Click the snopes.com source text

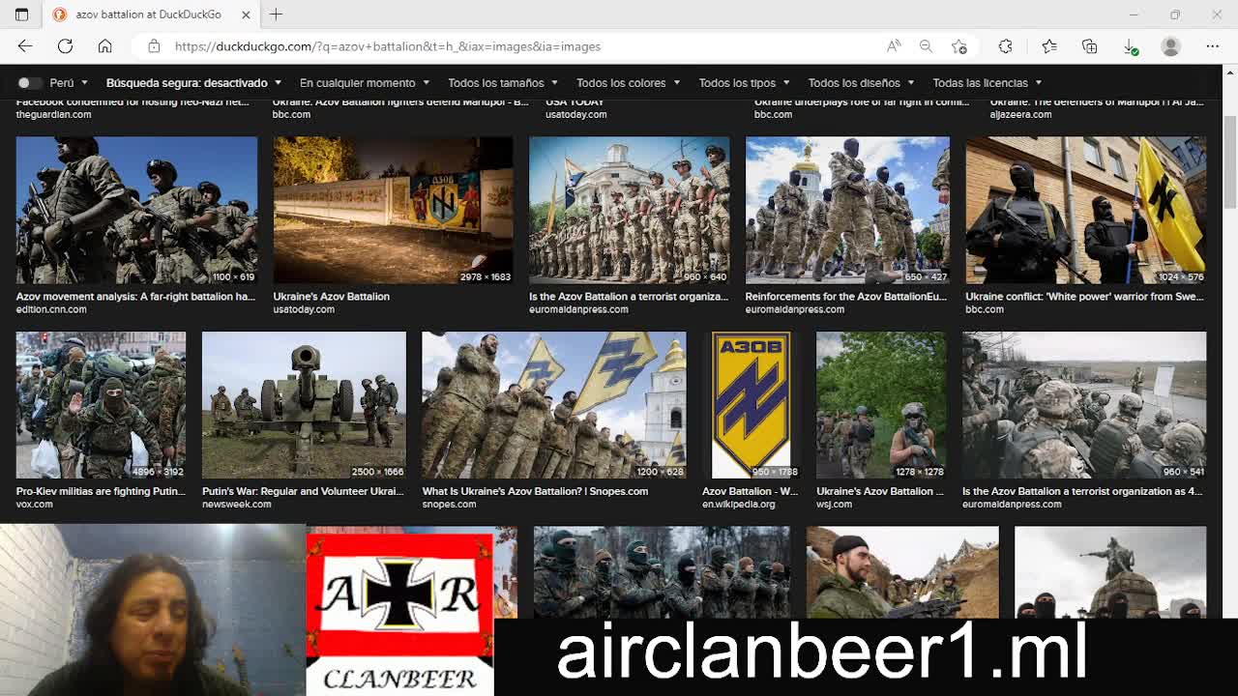point(449,505)
